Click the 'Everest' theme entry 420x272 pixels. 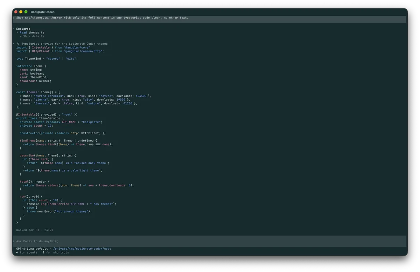click(x=78, y=103)
